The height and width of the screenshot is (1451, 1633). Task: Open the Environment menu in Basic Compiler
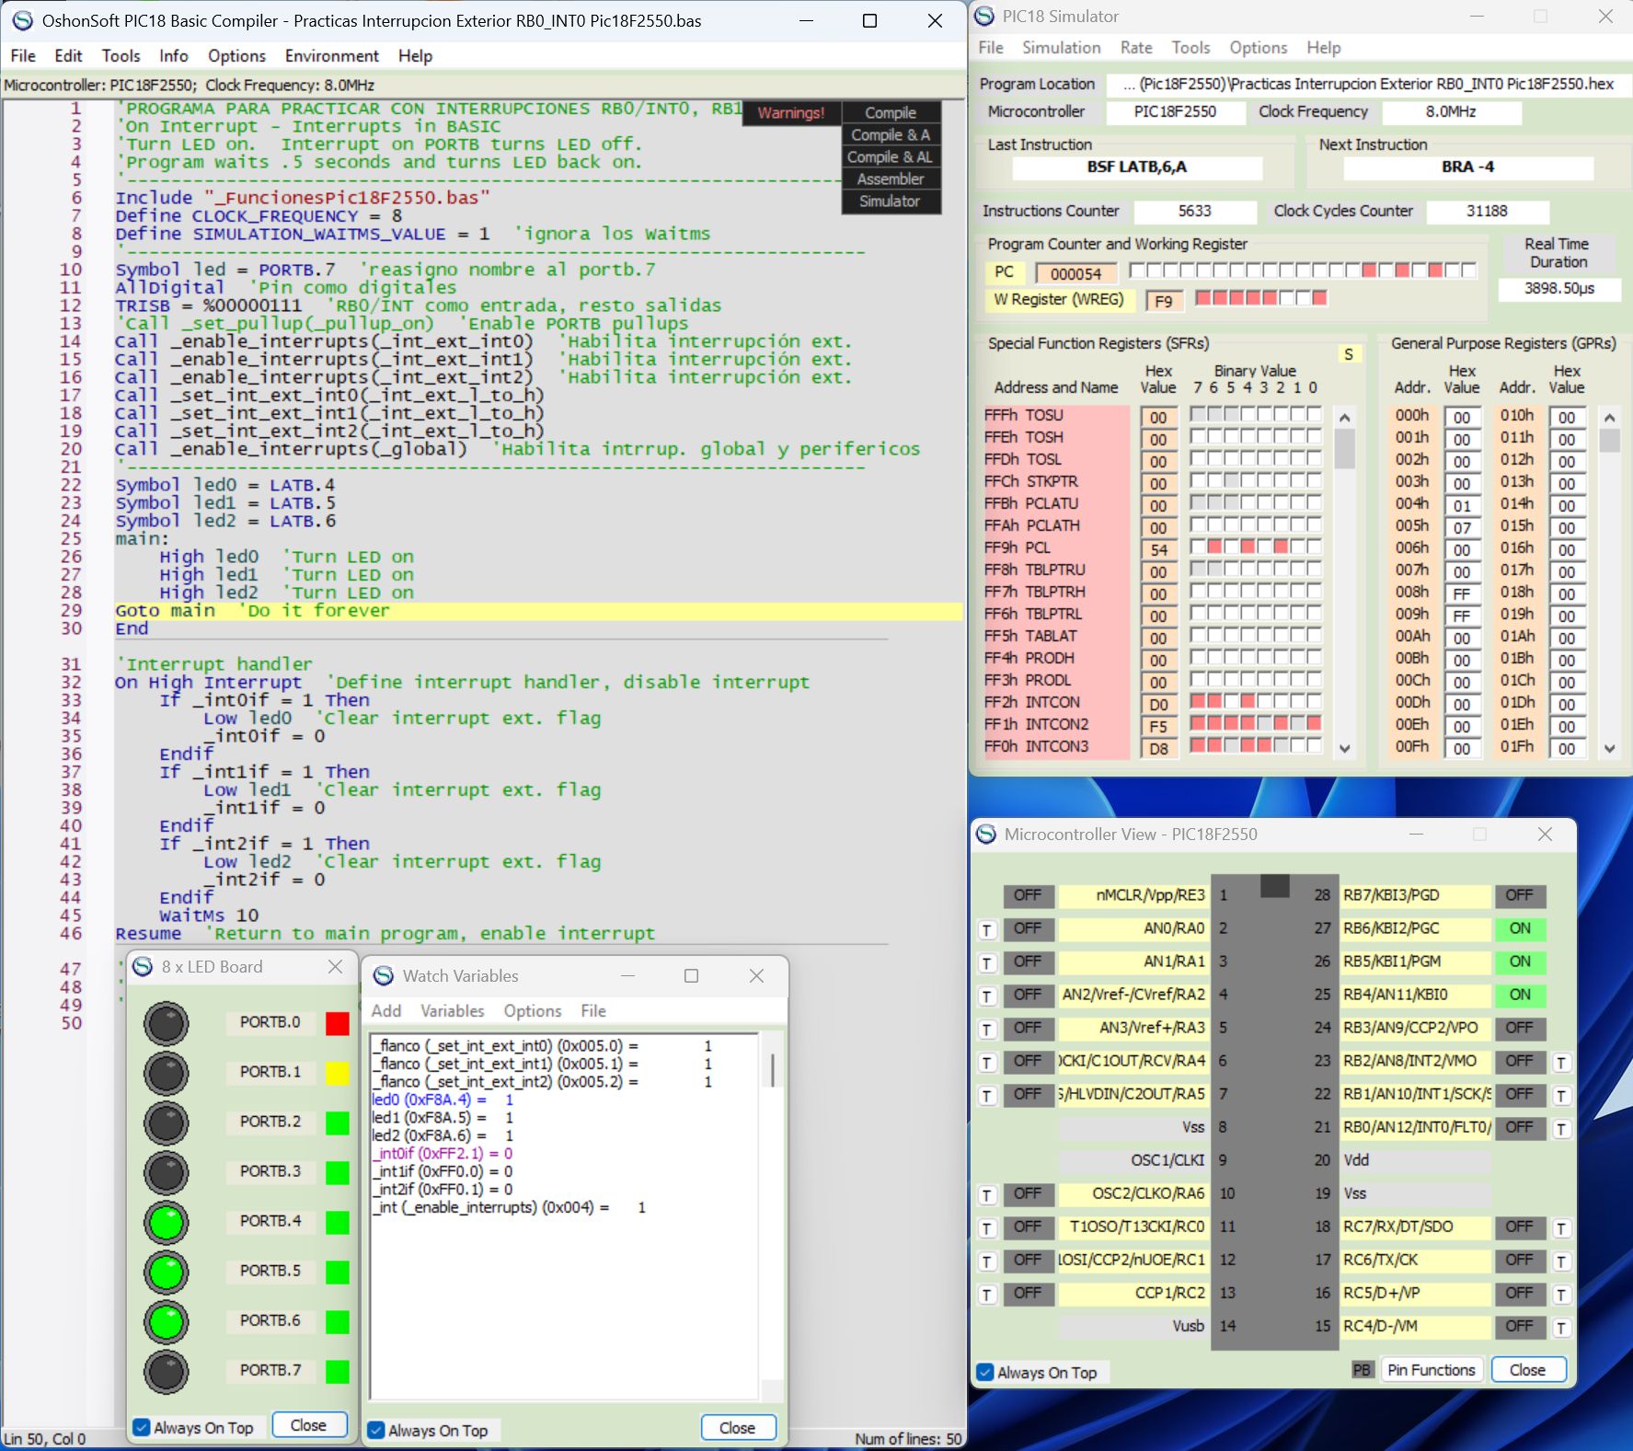pos(331,56)
